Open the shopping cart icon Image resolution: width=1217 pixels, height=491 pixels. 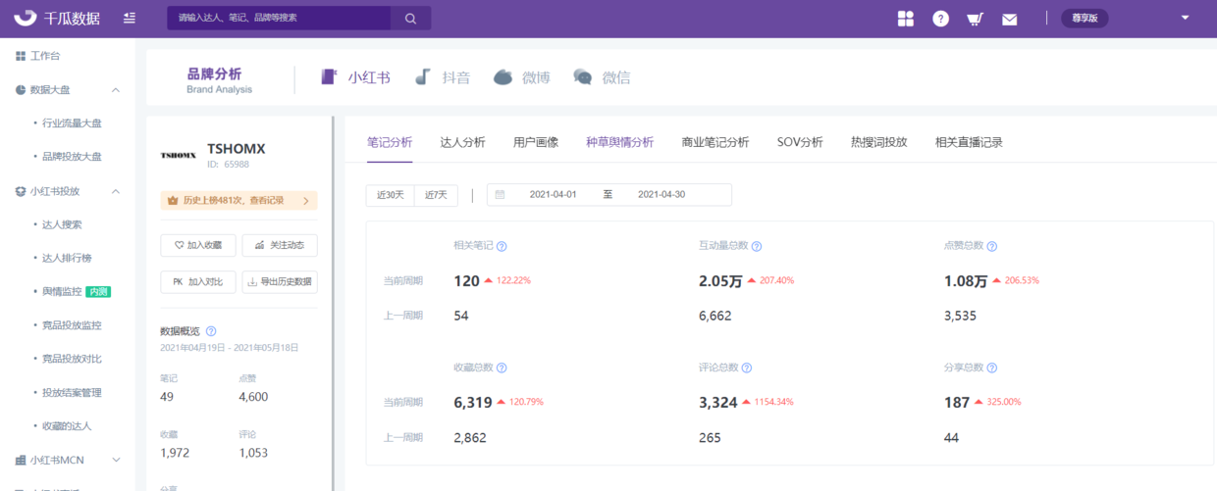tap(975, 18)
